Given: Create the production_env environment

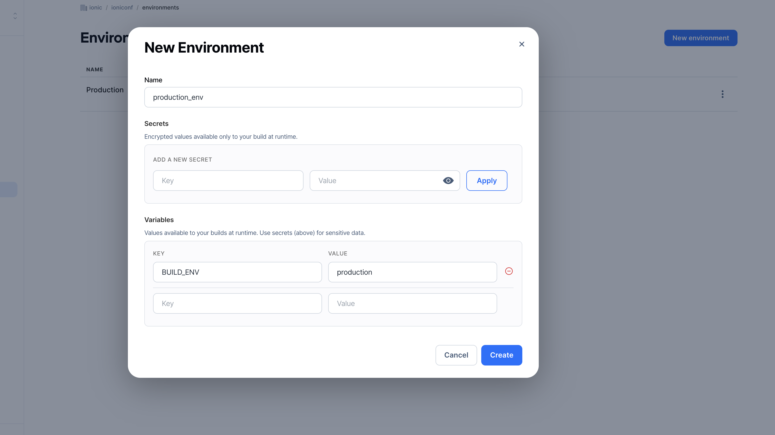Looking at the screenshot, I should (x=501, y=355).
